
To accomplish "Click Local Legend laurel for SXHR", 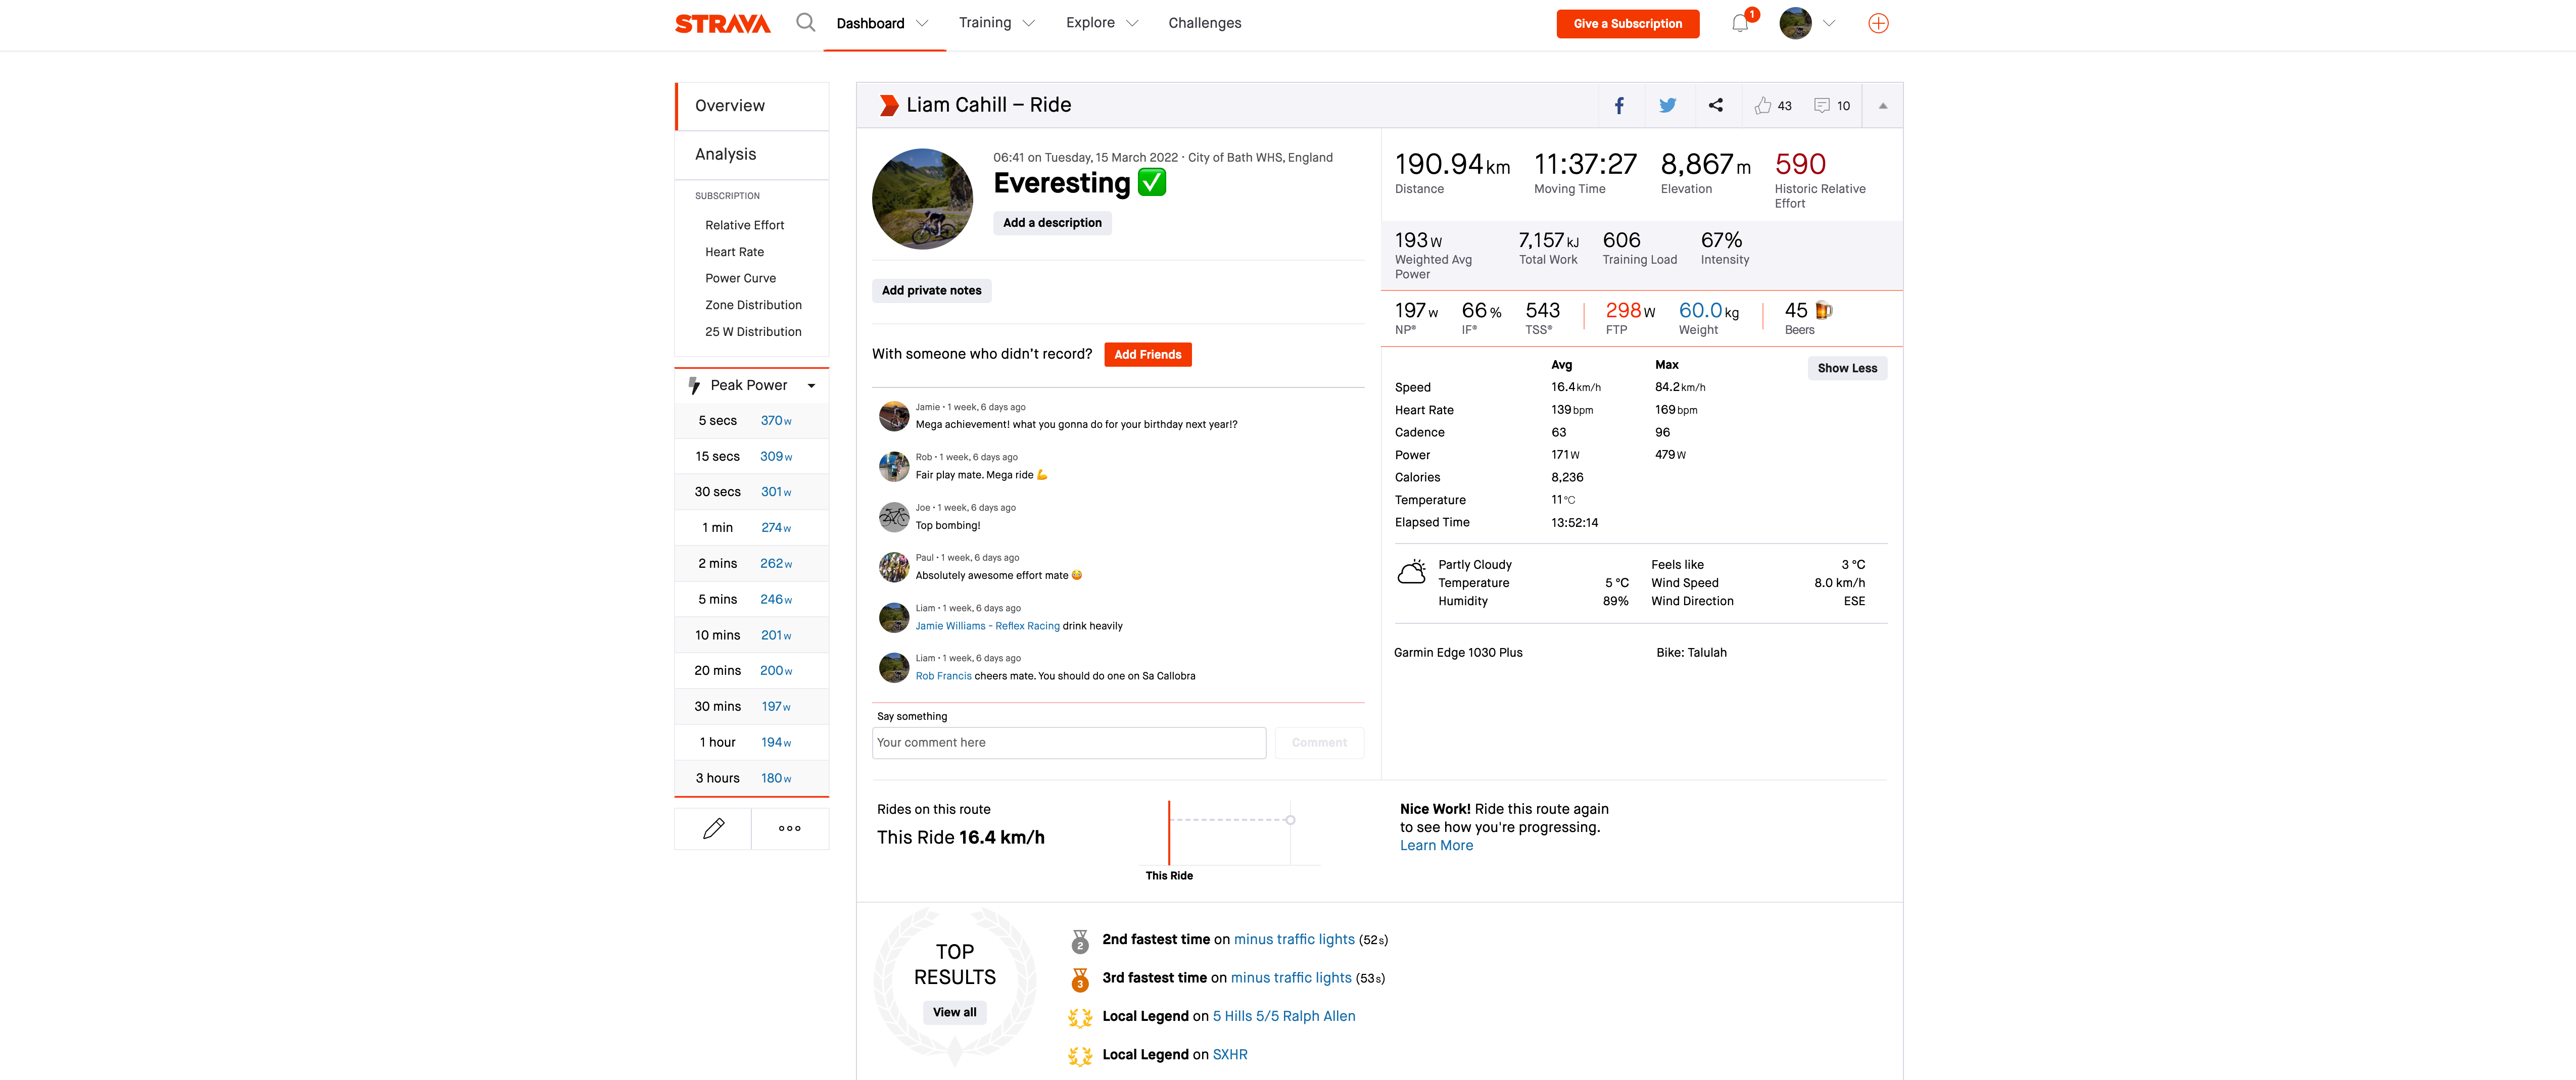I will pyautogui.click(x=1080, y=1055).
